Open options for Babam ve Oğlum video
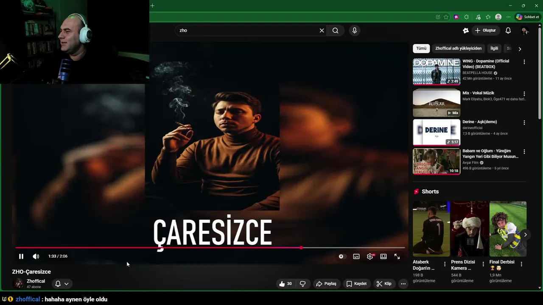 pos(524,152)
